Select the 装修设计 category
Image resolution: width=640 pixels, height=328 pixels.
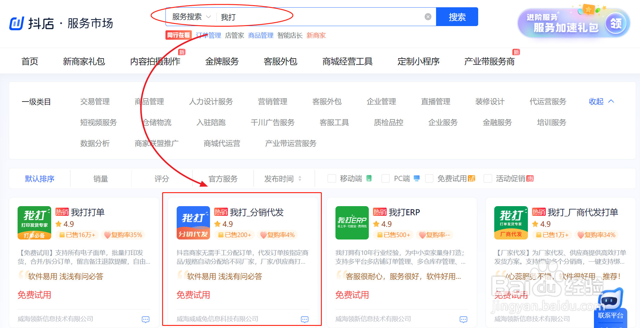[490, 102]
